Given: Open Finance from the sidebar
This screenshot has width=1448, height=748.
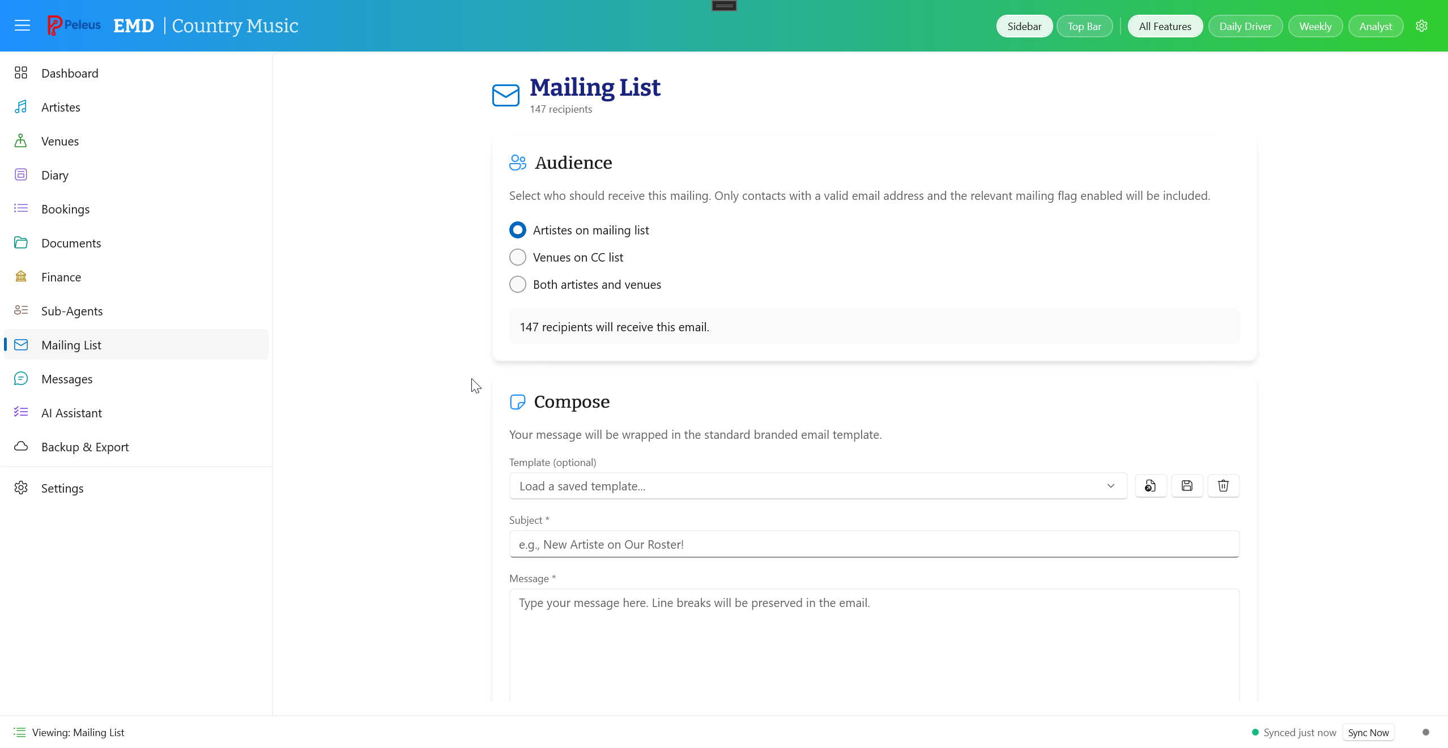Looking at the screenshot, I should click(x=61, y=277).
